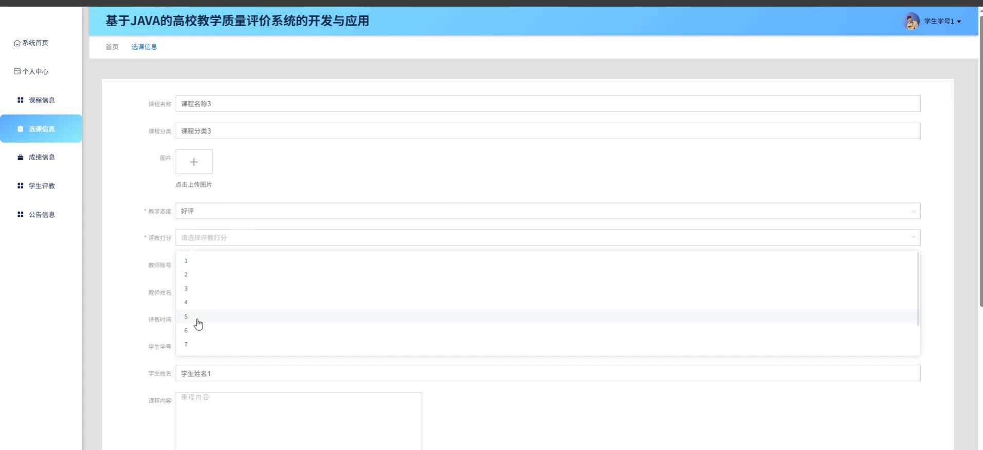Click the grid icon beside 学生评教
The width and height of the screenshot is (983, 450).
pyautogui.click(x=21, y=186)
